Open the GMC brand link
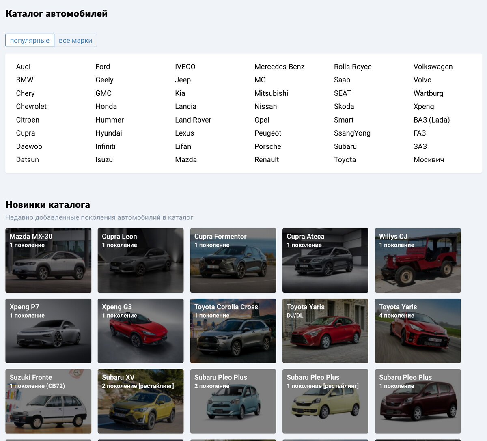The image size is (487, 441). (x=103, y=93)
